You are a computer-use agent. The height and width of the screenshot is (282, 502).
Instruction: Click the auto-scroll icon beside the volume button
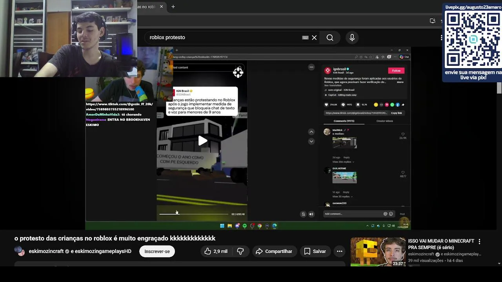[x=303, y=214]
